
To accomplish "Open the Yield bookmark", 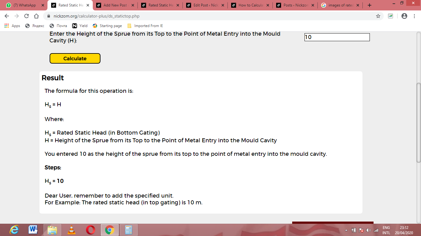I will point(80,26).
